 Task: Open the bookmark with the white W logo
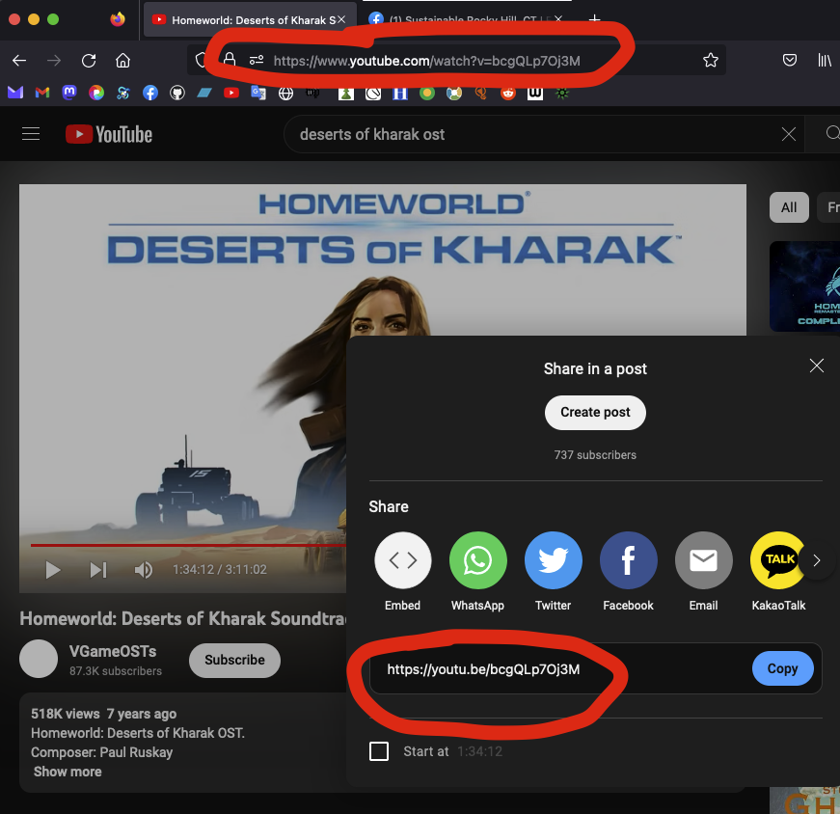[534, 94]
